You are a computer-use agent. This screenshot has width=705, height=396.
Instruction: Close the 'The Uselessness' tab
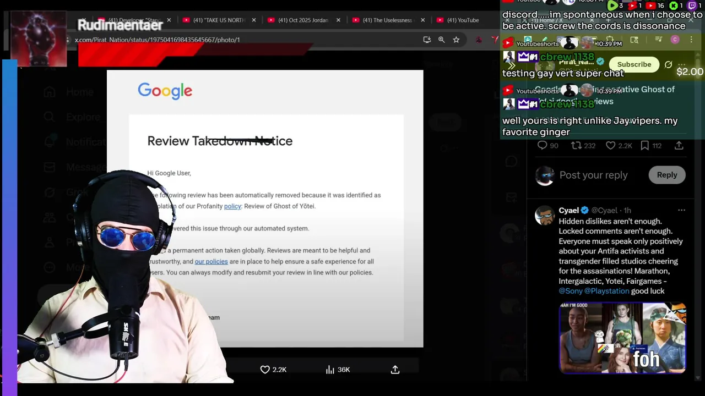(423, 20)
